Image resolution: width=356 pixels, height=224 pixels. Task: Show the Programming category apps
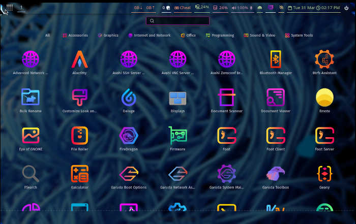220,36
